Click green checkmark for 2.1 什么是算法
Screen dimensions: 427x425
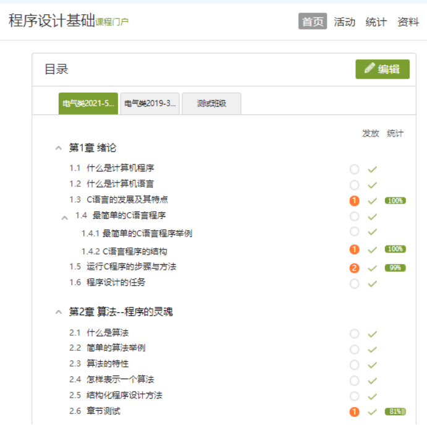(x=372, y=334)
